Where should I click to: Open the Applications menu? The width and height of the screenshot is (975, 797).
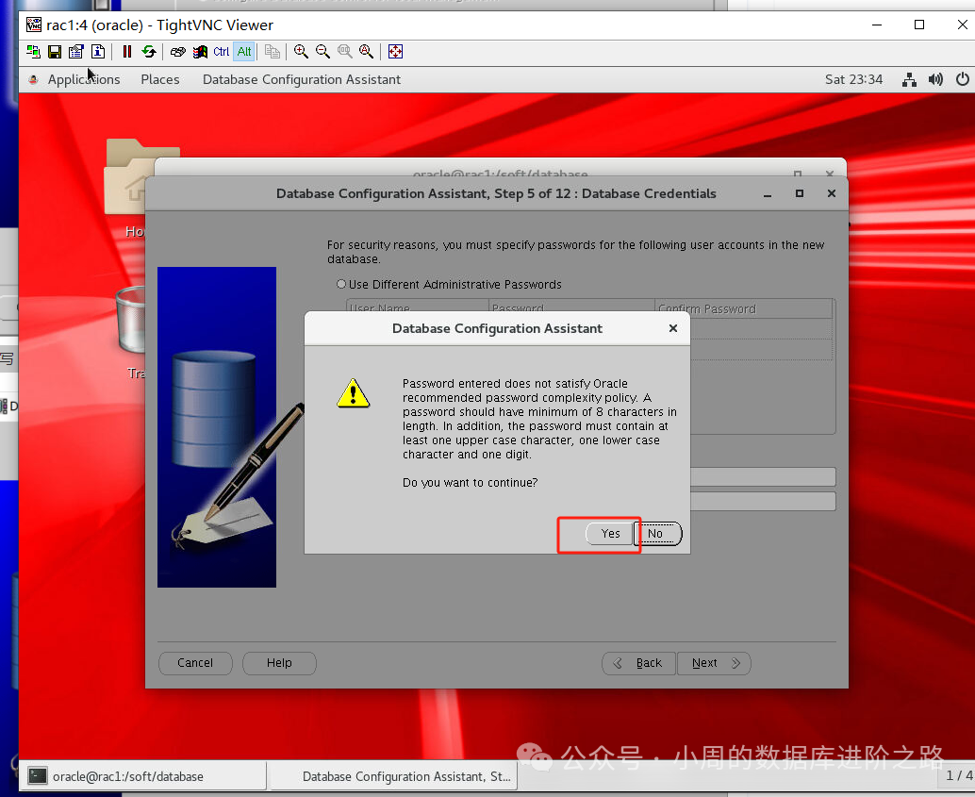[x=84, y=79]
